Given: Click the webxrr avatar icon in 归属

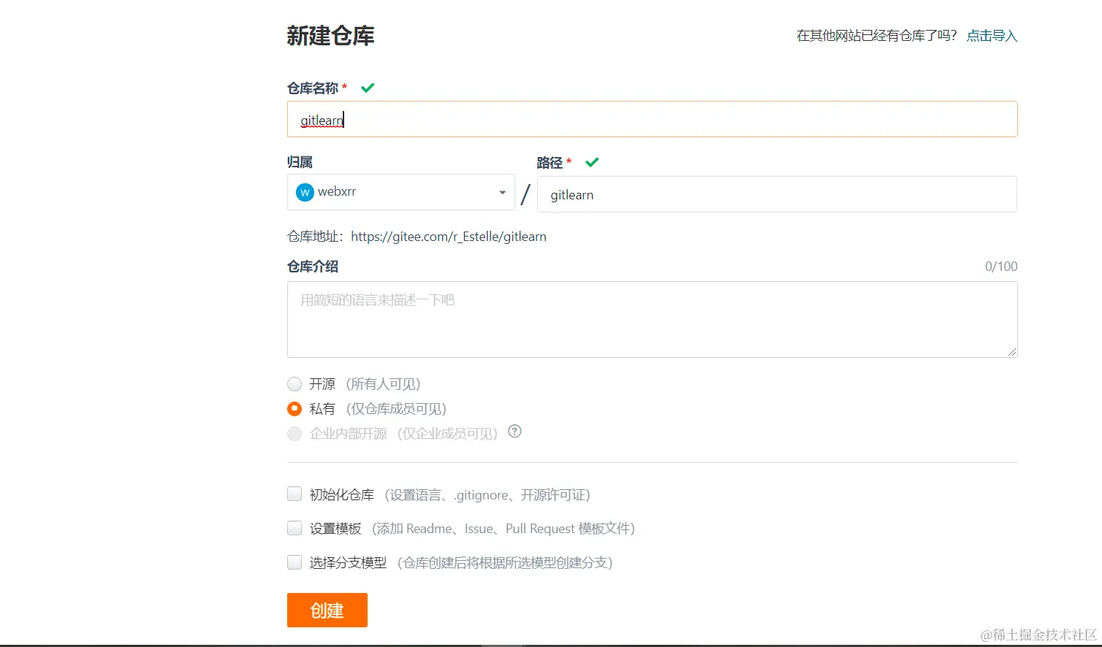Looking at the screenshot, I should [305, 192].
